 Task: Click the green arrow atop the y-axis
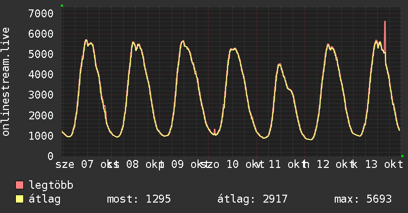coord(62,5)
